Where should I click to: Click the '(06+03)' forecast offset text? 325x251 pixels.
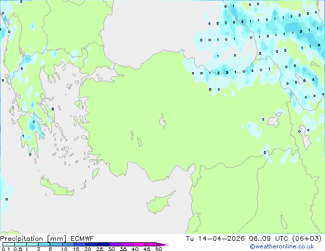307,239
